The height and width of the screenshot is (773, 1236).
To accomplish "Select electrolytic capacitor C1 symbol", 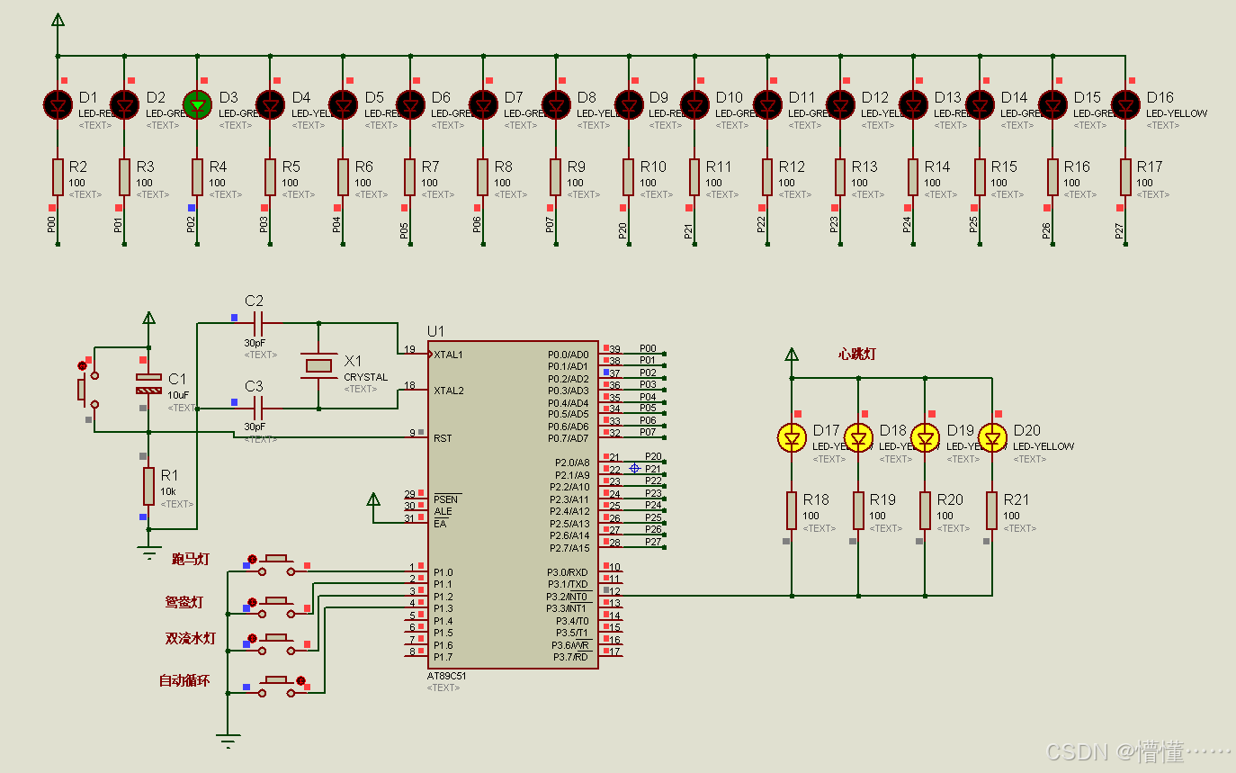I will (x=148, y=384).
